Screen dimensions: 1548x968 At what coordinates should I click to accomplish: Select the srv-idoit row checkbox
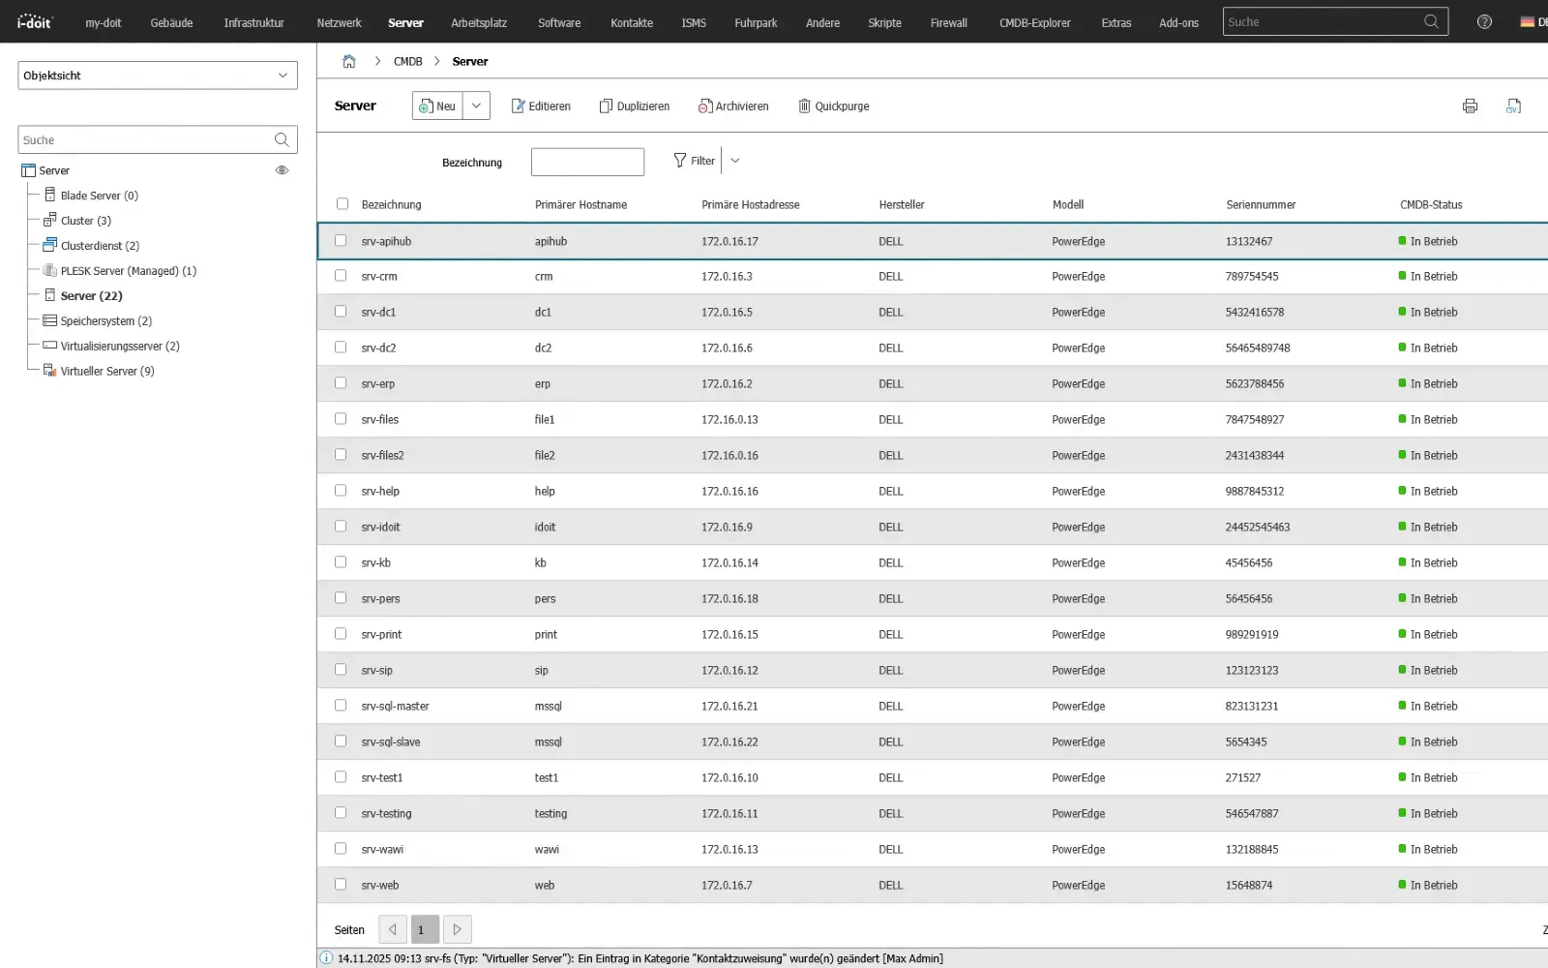tap(341, 526)
